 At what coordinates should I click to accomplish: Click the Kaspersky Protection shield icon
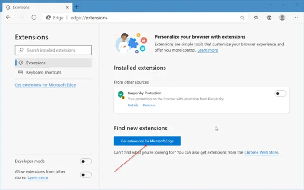[x=121, y=95]
